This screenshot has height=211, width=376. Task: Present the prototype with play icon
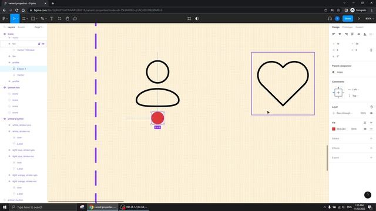pos(359,19)
